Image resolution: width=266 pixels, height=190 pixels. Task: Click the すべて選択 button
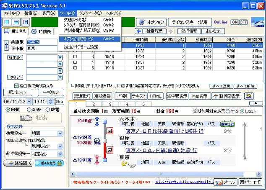[222, 86]
